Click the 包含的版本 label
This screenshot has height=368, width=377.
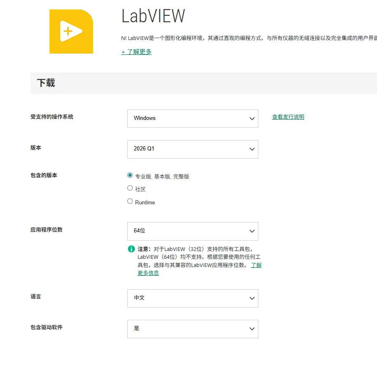(44, 175)
